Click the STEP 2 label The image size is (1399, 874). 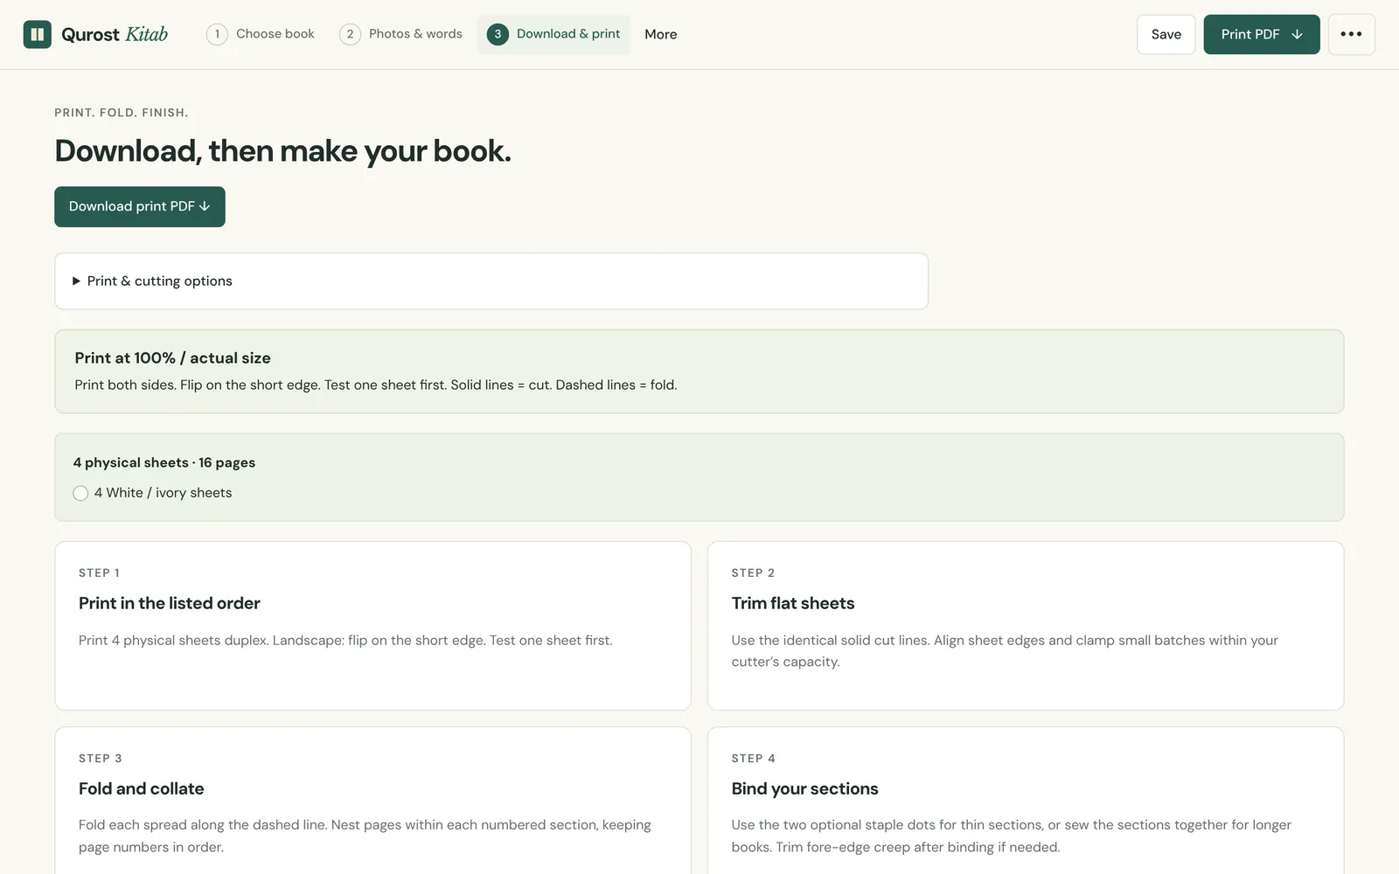[x=753, y=573]
